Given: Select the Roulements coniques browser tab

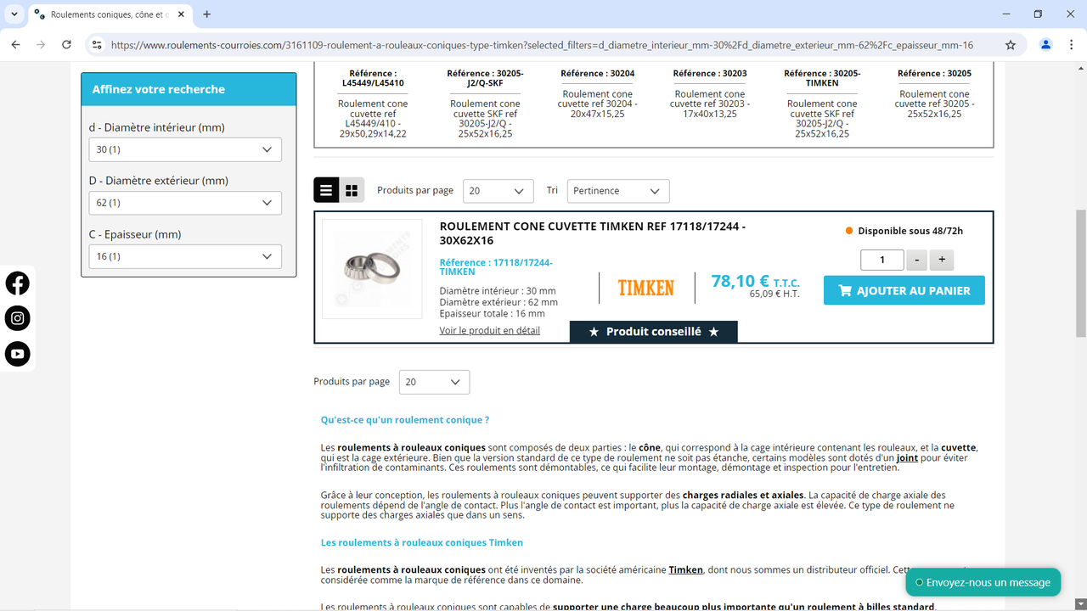Looking at the screenshot, I should tap(109, 14).
